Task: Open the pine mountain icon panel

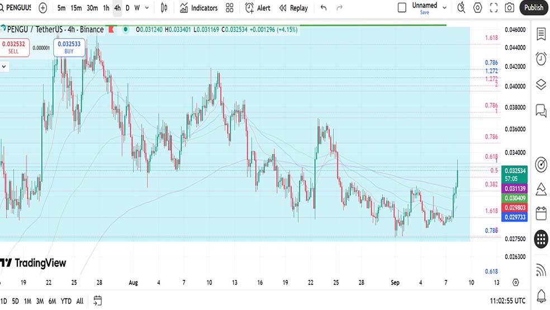Action: point(541,190)
